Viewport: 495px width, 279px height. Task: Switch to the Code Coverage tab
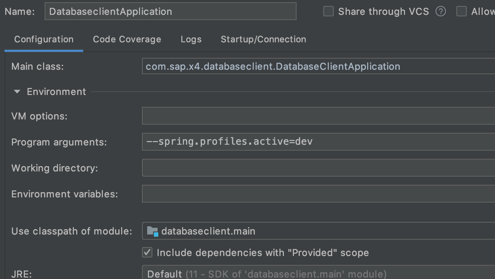tap(127, 39)
